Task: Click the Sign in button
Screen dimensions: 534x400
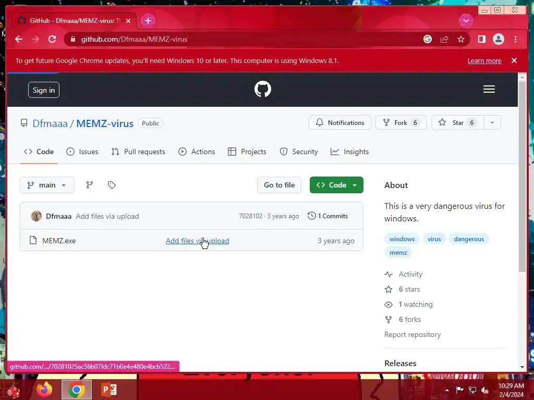Action: coord(44,90)
